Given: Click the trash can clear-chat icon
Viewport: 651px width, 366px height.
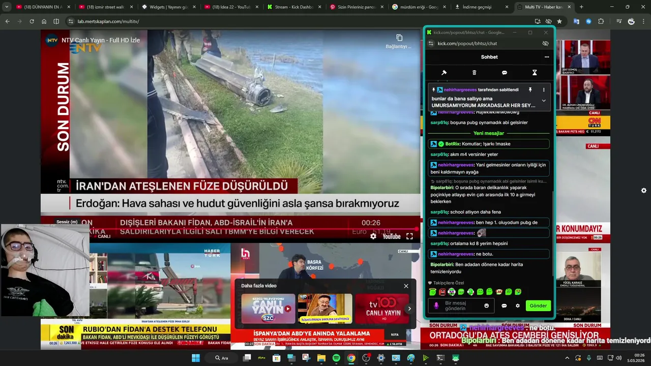Looking at the screenshot, I should (x=474, y=73).
